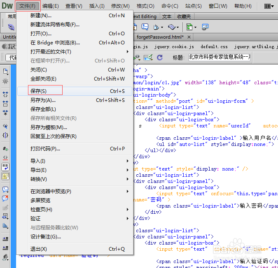278x268 pixels.
Task: Close the forgetPassword.html tab
Action: pyautogui.click(x=189, y=37)
